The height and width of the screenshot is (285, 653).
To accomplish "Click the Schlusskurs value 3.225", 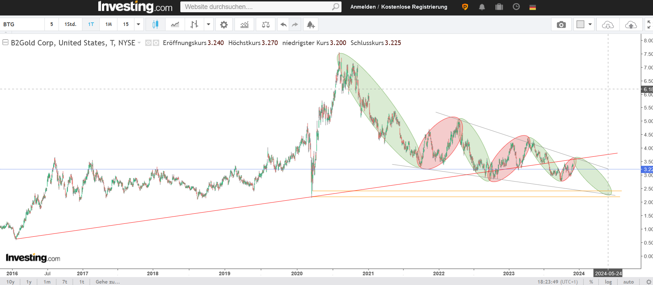I will pos(393,43).
